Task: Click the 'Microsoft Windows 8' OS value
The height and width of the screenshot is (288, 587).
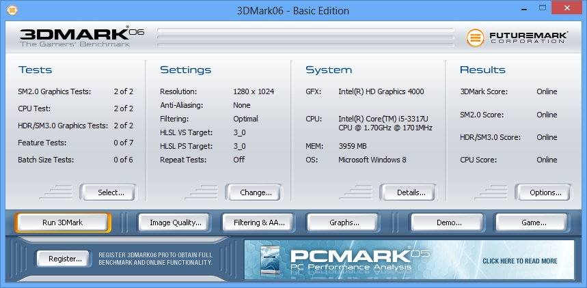Action: [x=372, y=160]
